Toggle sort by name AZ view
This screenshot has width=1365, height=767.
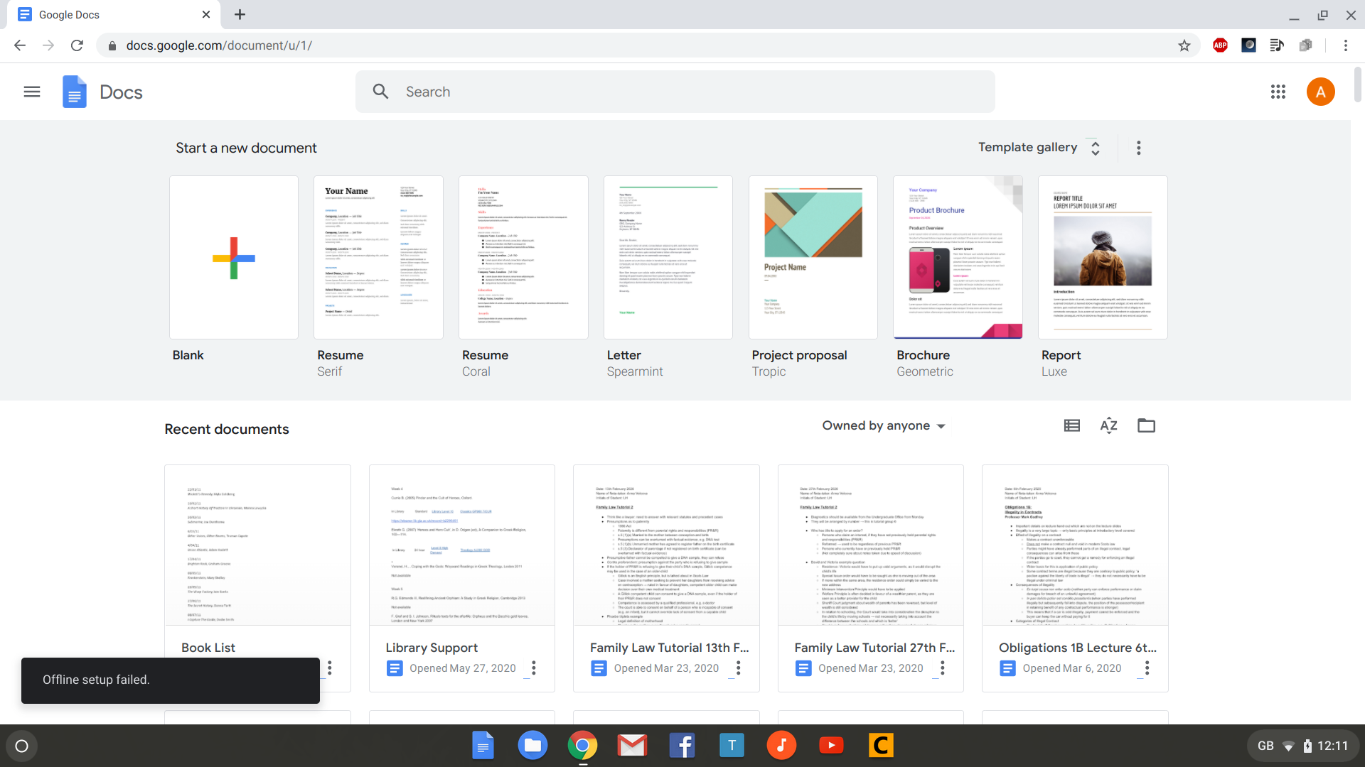coord(1108,426)
